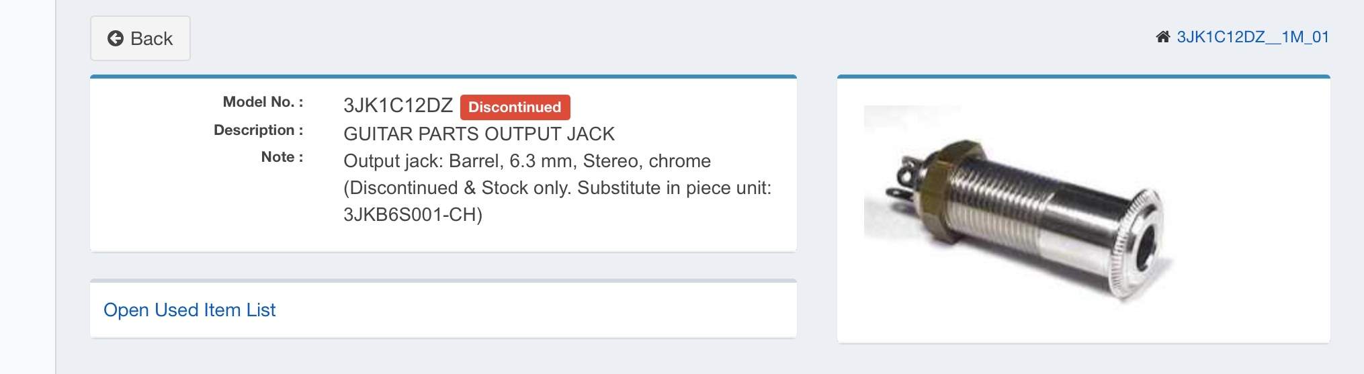The width and height of the screenshot is (1364, 374).
Task: Open Used Item List link
Action: tap(189, 310)
